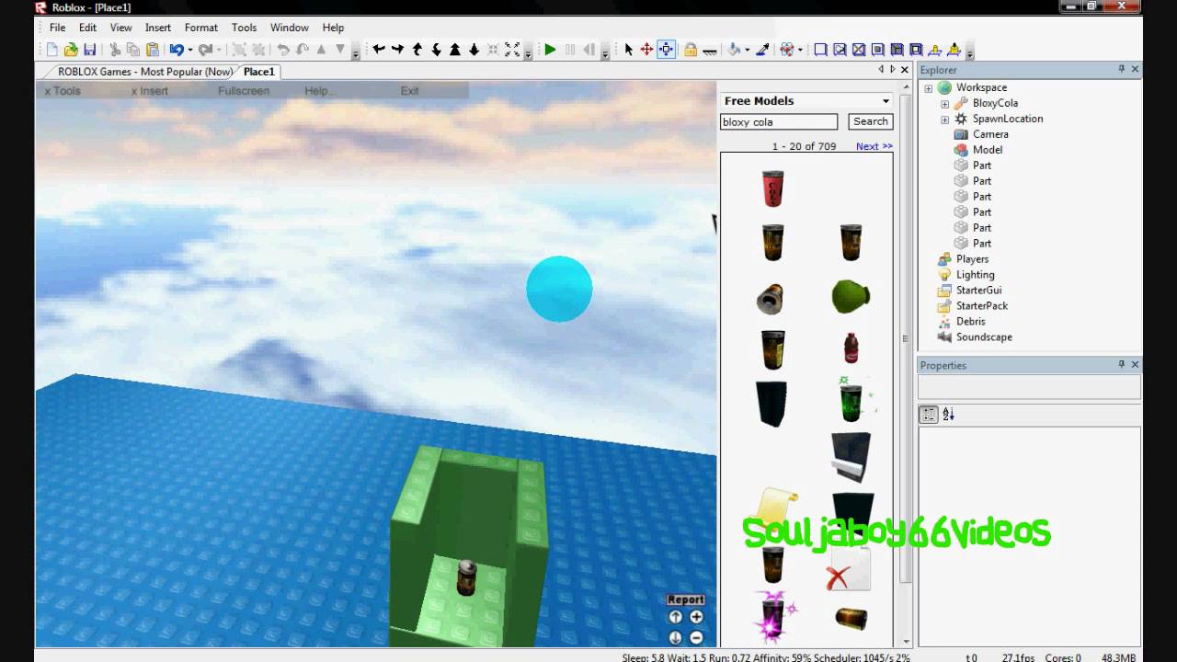Click the Paste clipboard icon

coord(153,50)
